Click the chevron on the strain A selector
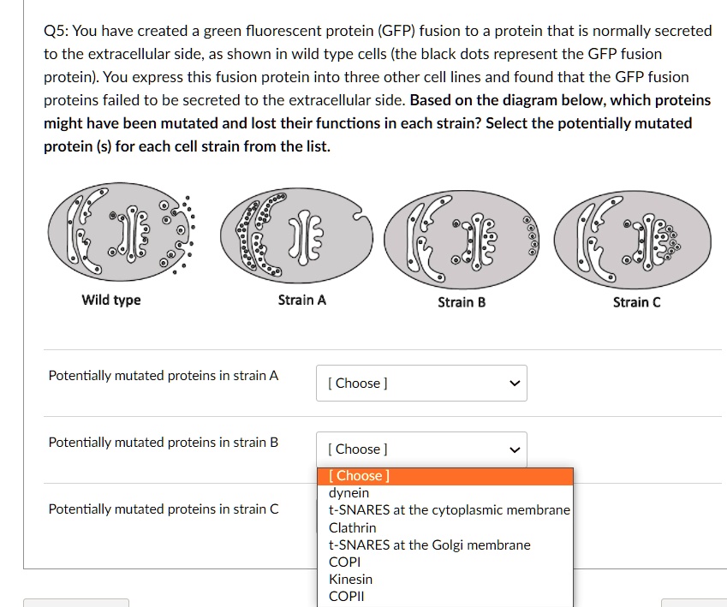The width and height of the screenshot is (727, 607). 513,383
